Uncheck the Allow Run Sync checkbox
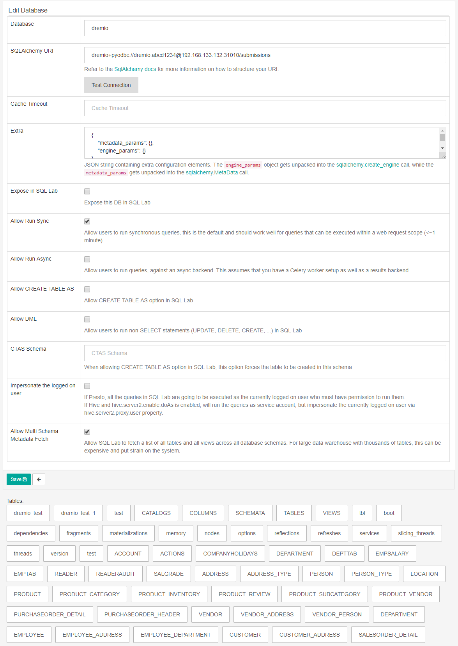The width and height of the screenshot is (458, 646). click(87, 222)
